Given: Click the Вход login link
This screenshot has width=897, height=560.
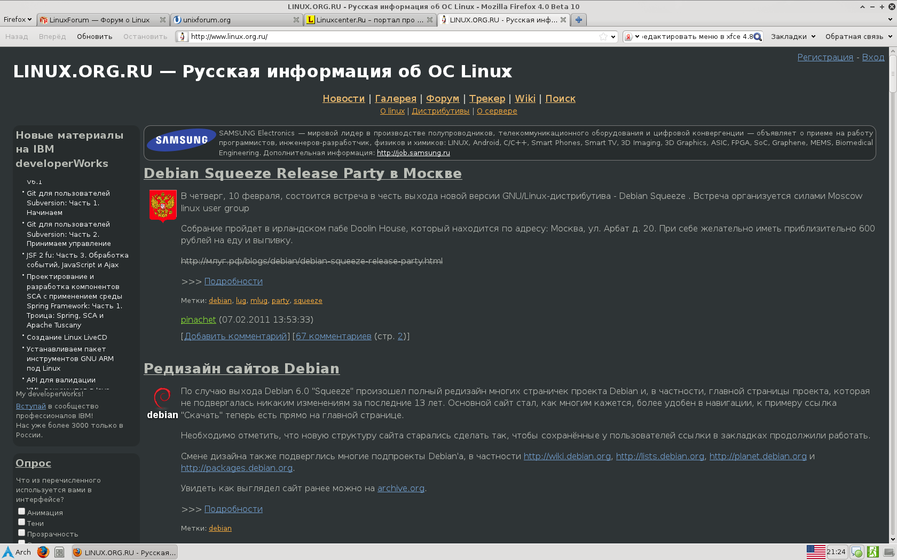Looking at the screenshot, I should (873, 57).
